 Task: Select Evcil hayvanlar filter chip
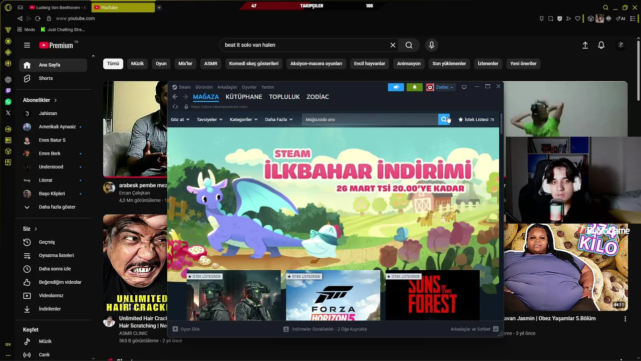click(370, 64)
